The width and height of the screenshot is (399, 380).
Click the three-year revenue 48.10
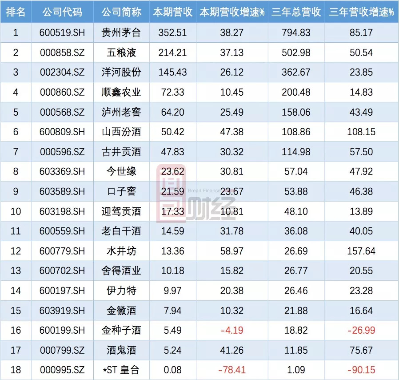pyautogui.click(x=296, y=211)
